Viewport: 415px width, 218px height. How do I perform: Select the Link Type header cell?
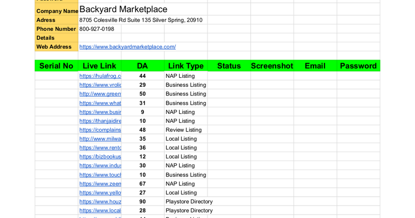[x=186, y=66]
